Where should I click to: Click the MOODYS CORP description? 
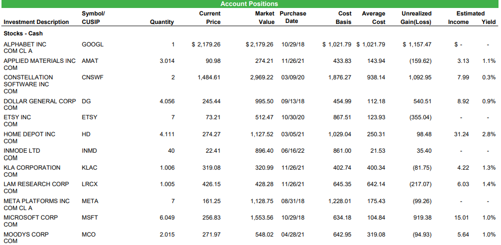[26, 238]
